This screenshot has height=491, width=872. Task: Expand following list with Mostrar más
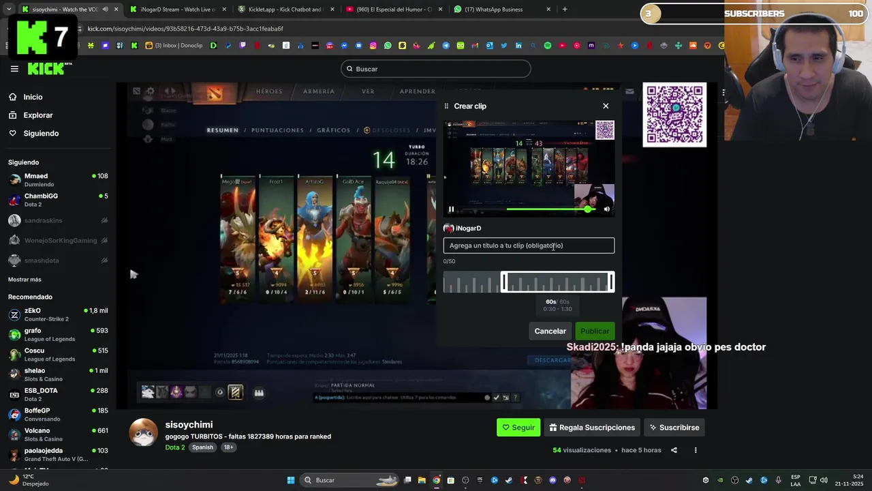coord(25,280)
